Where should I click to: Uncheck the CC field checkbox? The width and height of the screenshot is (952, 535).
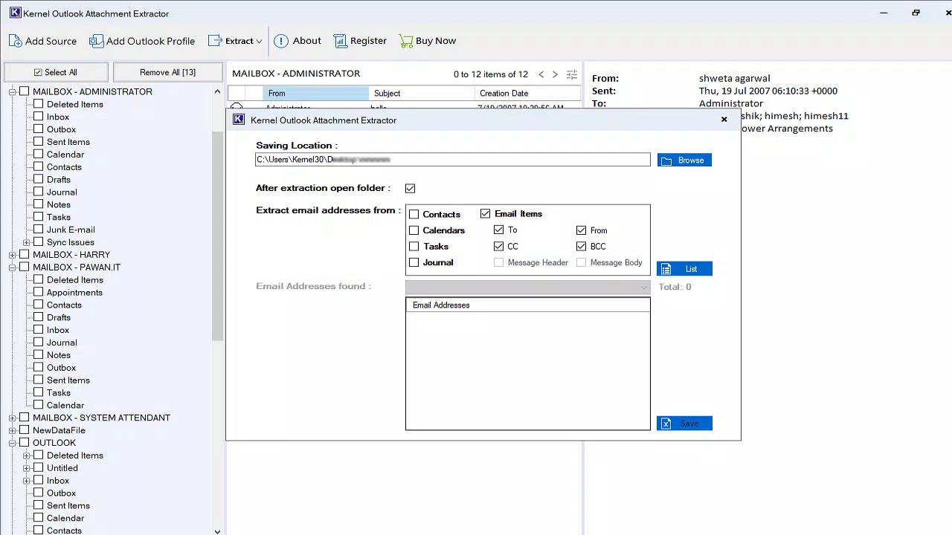click(499, 247)
